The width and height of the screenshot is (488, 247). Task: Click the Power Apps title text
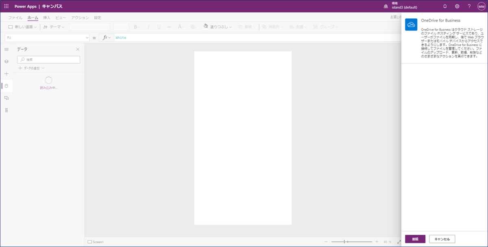click(25, 7)
